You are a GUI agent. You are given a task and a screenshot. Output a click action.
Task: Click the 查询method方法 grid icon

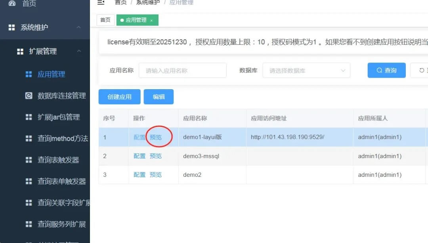(x=29, y=138)
